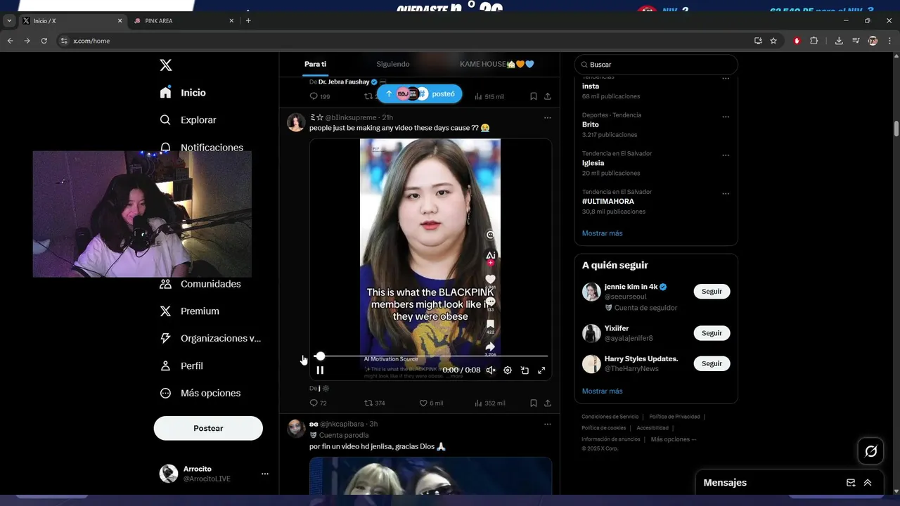Expand the Mensajes drawer
This screenshot has width=900, height=506.
[x=868, y=483]
